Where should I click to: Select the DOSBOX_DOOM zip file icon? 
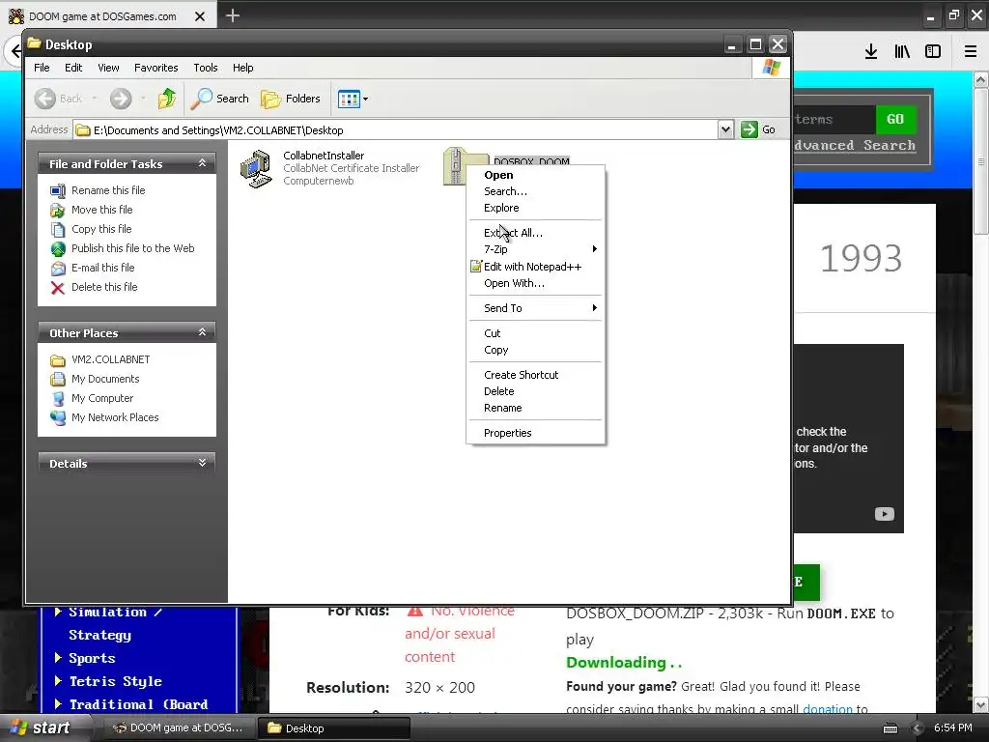coord(456,165)
